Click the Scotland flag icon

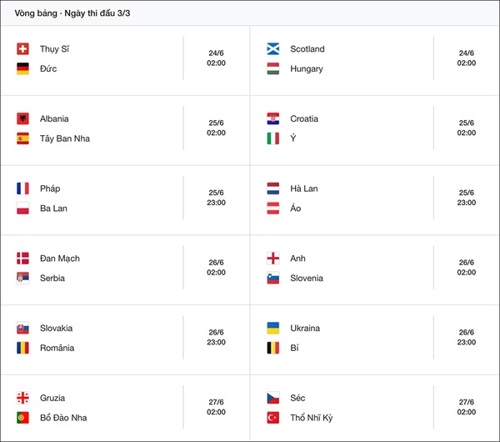pos(272,49)
